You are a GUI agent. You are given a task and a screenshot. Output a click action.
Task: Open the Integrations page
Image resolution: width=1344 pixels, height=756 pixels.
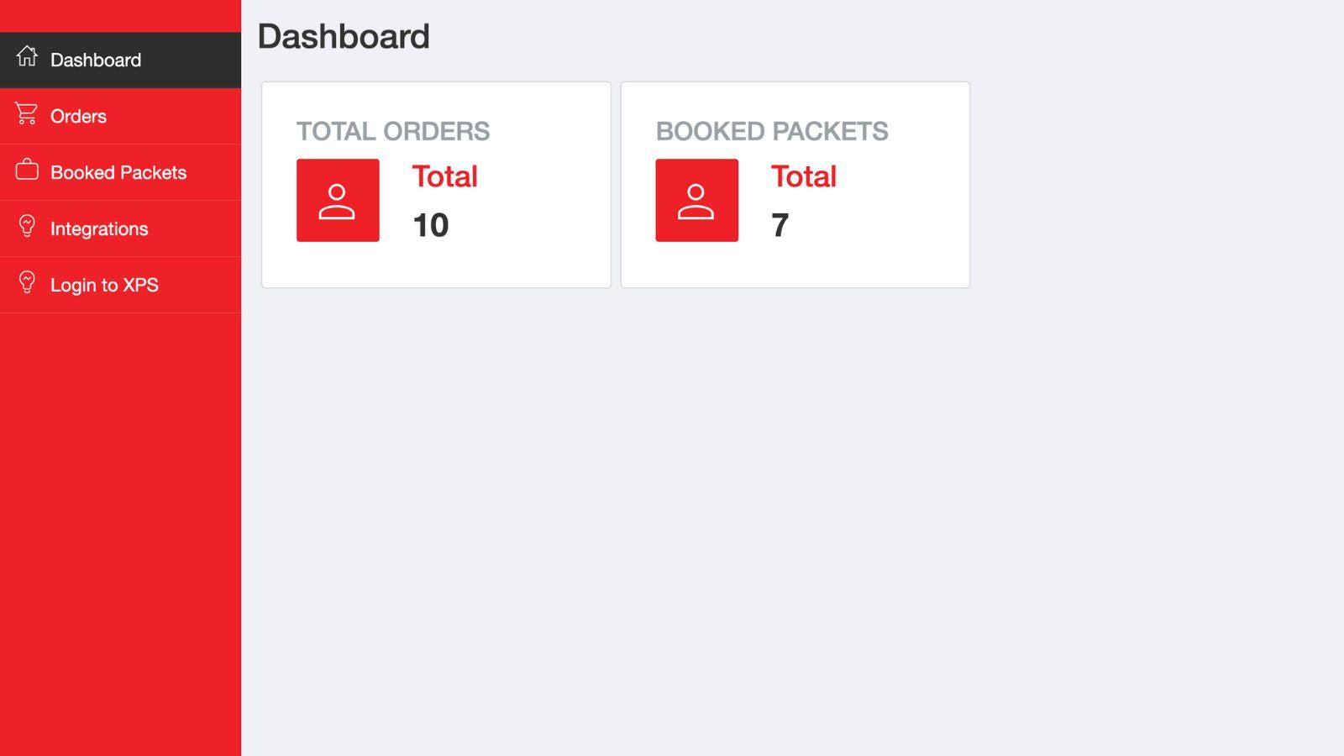tap(99, 228)
